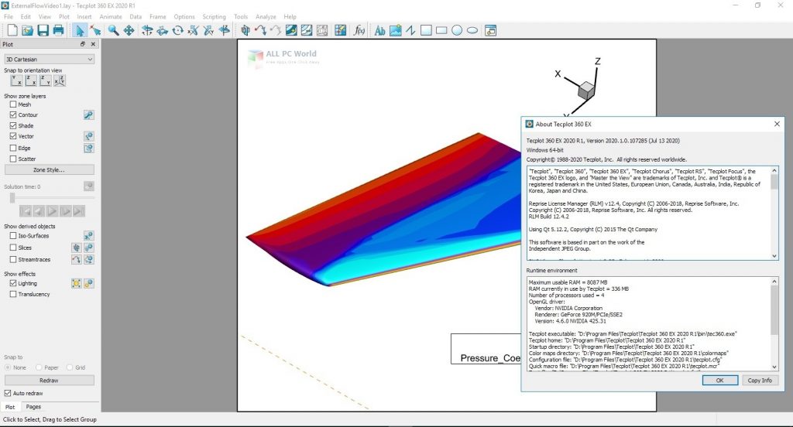Toggle the Vector layer checkbox
The height and width of the screenshot is (427, 793).
pos(13,136)
